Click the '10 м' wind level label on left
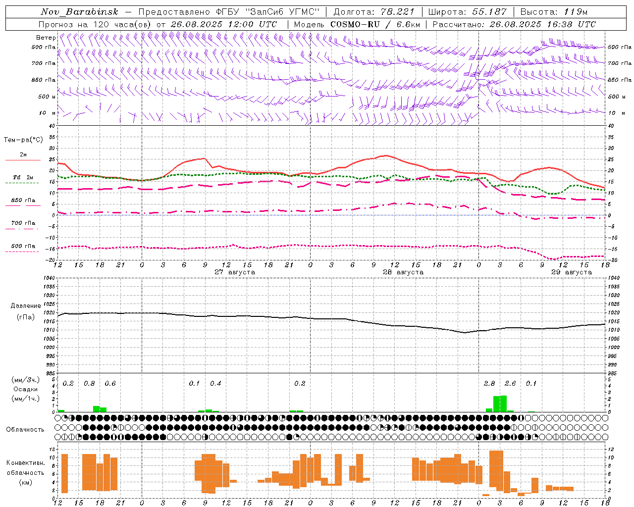This screenshot has width=634, height=507. tap(47, 113)
